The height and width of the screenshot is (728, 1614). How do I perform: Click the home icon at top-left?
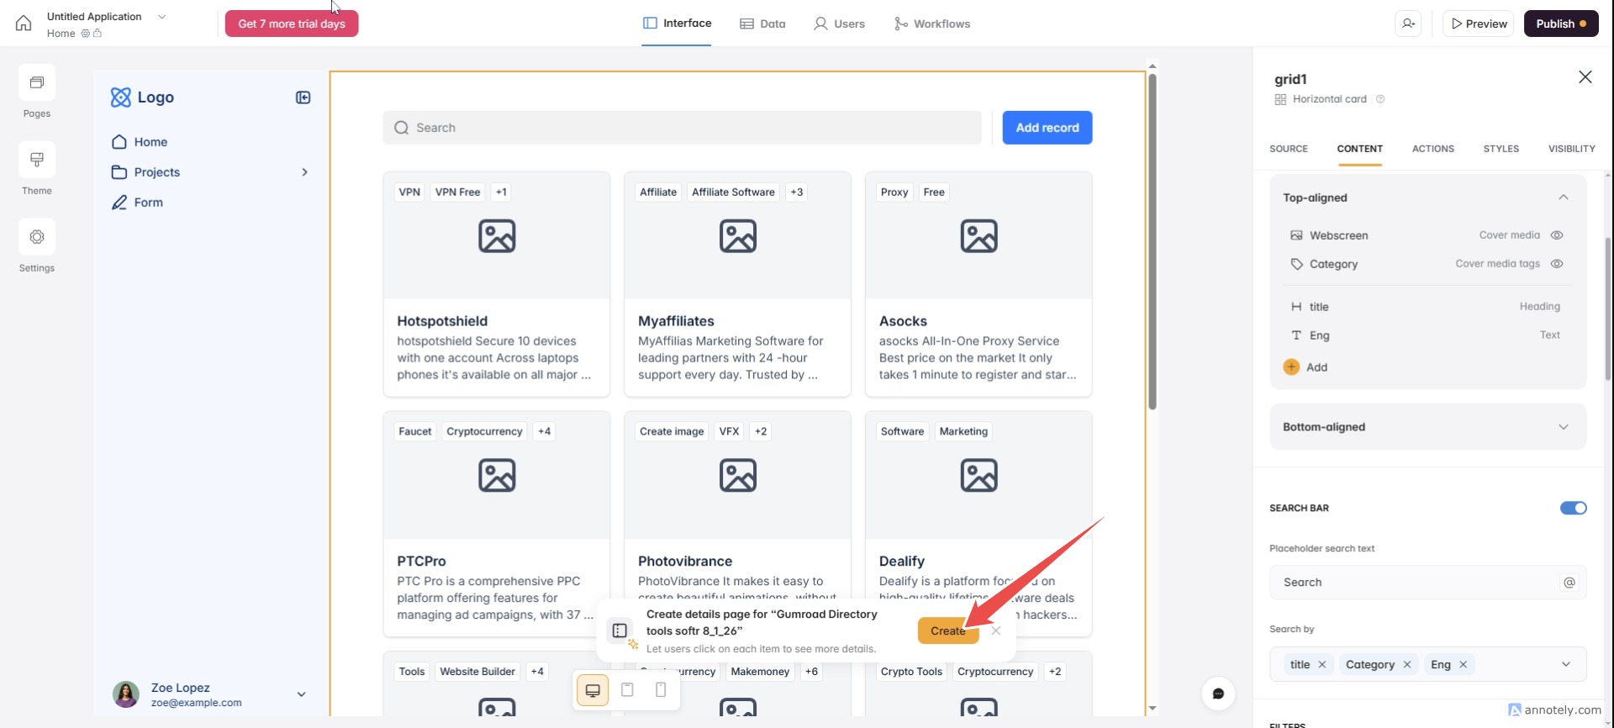pos(24,24)
